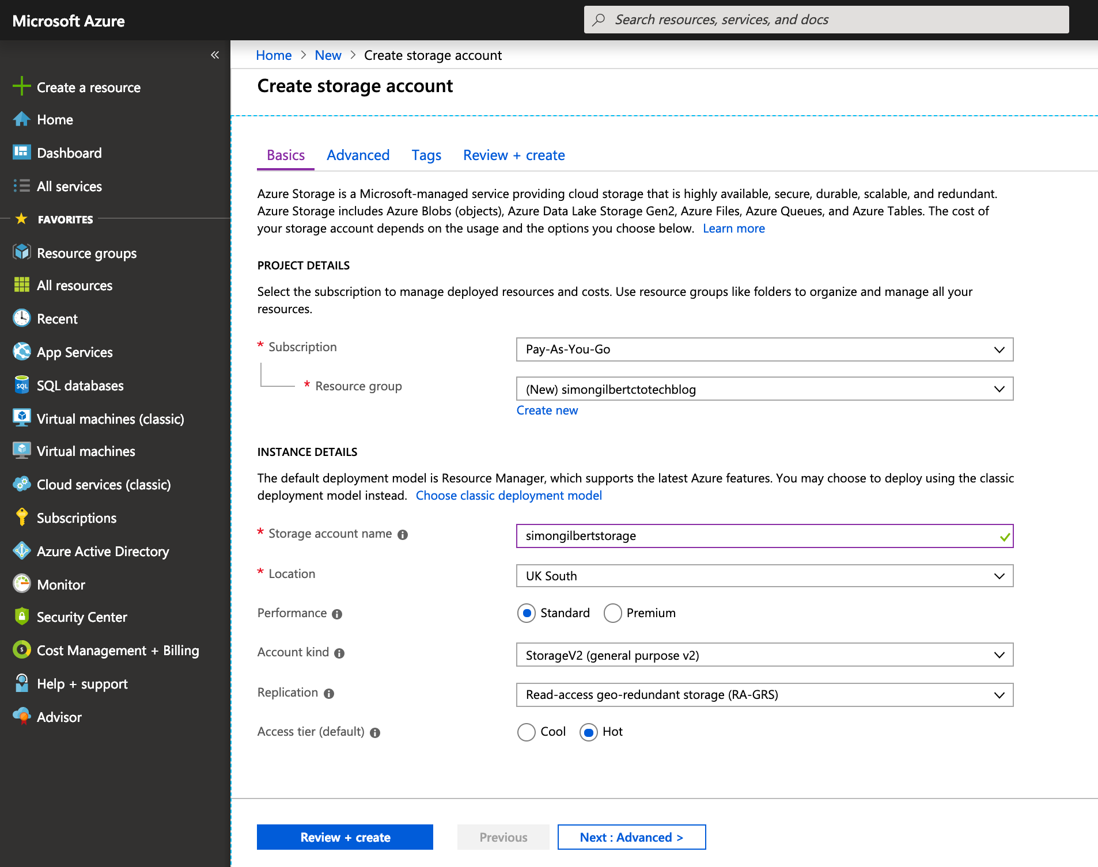
Task: Click Choose classic deployment model link
Action: tap(509, 495)
